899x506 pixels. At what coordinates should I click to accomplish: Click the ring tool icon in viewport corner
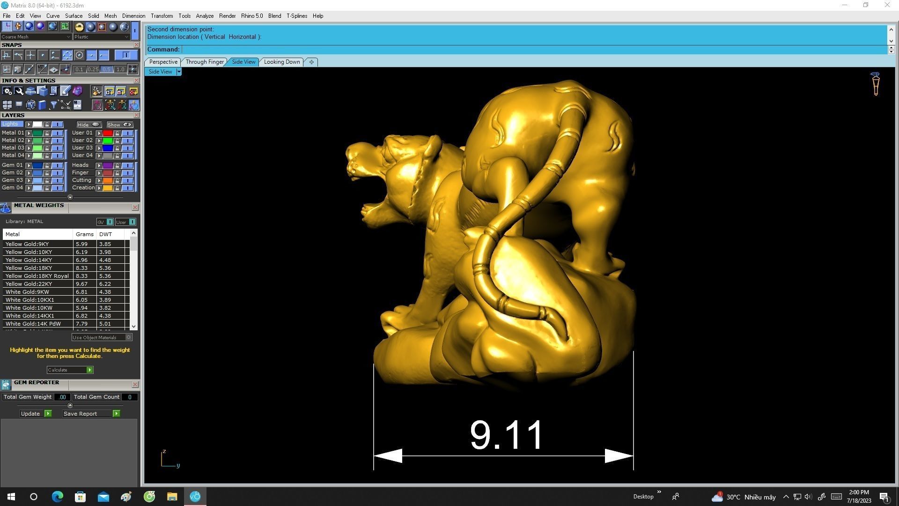[x=875, y=84]
